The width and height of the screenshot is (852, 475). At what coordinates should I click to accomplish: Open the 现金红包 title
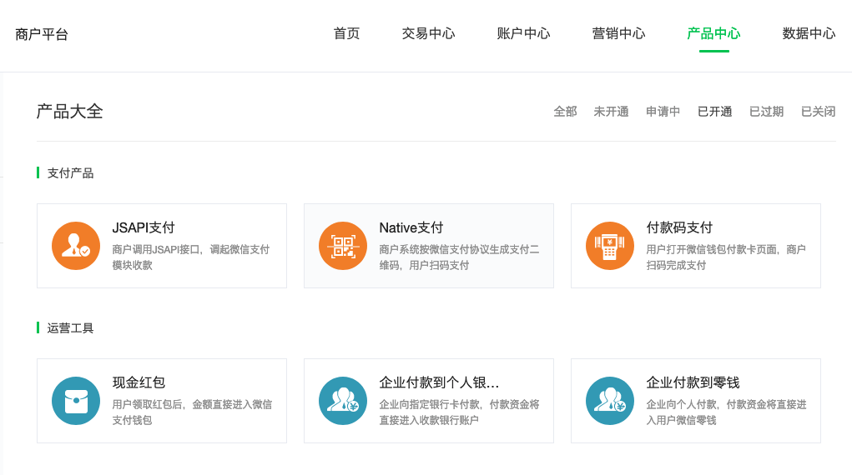click(139, 382)
